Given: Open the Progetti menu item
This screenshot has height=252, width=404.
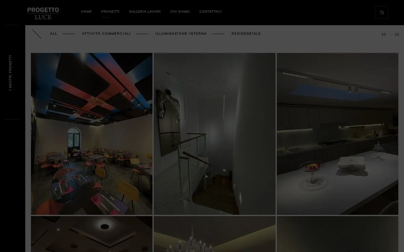Looking at the screenshot, I should (x=110, y=12).
